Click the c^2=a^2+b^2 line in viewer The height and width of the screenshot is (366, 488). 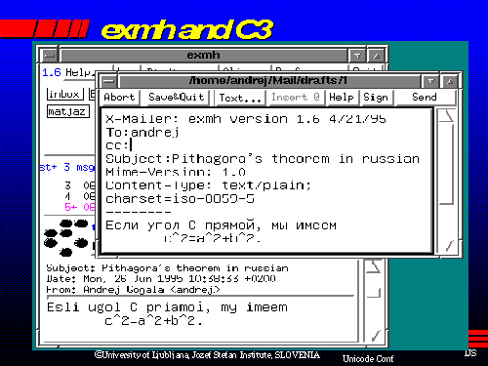pyautogui.click(x=153, y=321)
